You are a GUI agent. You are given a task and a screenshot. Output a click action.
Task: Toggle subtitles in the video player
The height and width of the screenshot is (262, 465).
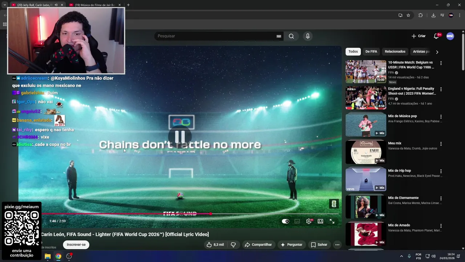pos(297,221)
